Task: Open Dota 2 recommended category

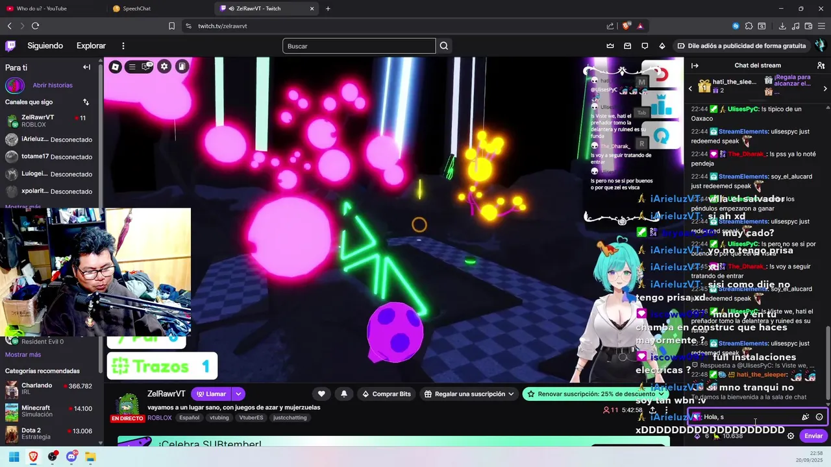Action: click(x=49, y=433)
